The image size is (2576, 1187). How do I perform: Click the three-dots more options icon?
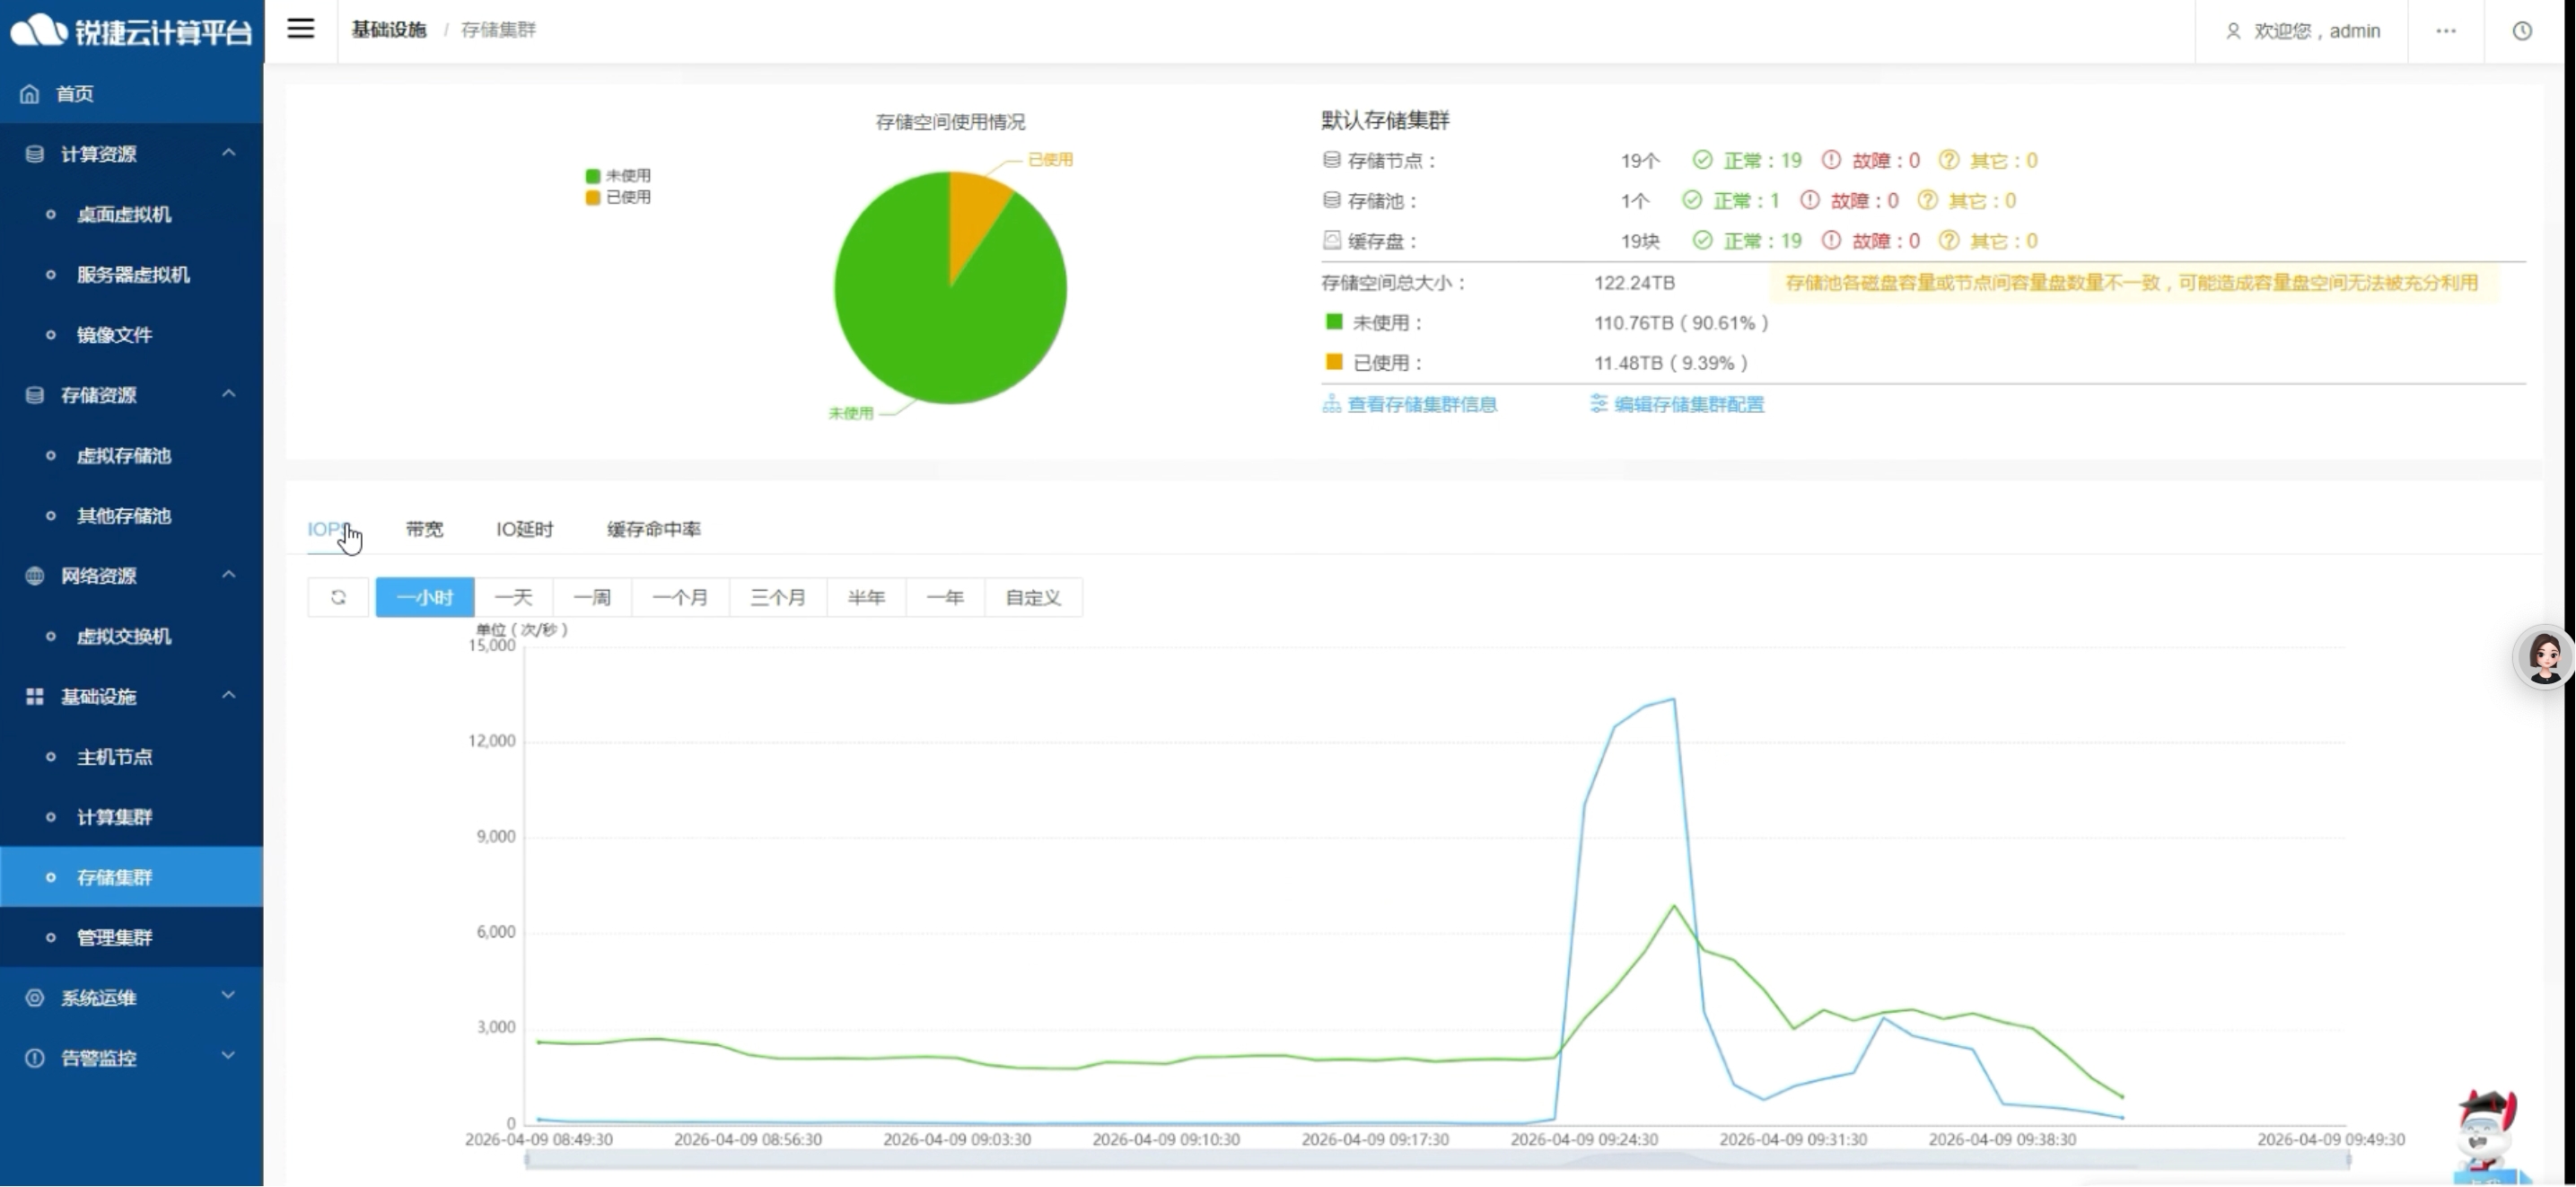click(2446, 31)
